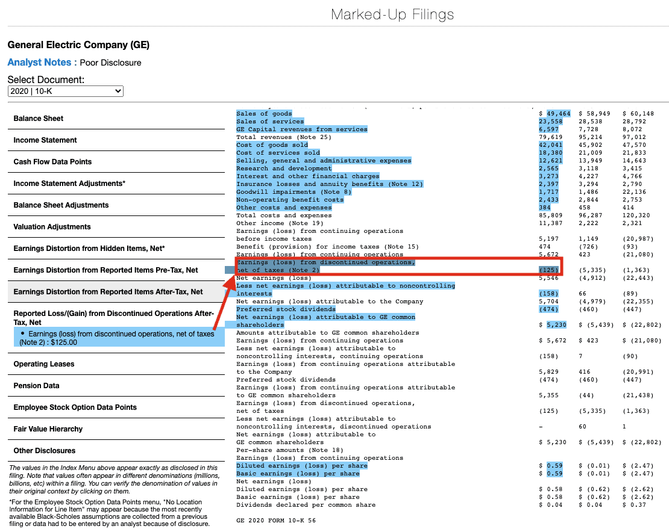Click highlighted Cost of goods sold line
This screenshot has width=669, height=529.
pyautogui.click(x=272, y=145)
